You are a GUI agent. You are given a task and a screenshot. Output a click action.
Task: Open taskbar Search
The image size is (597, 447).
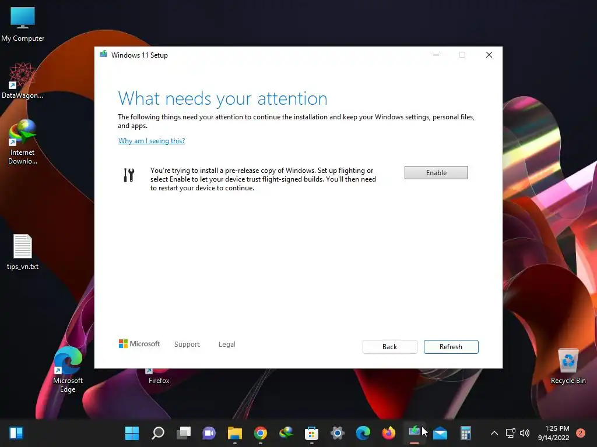coord(157,433)
